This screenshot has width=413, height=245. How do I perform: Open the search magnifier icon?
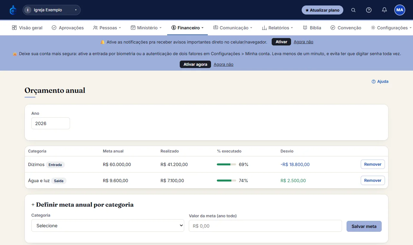pyautogui.click(x=353, y=10)
